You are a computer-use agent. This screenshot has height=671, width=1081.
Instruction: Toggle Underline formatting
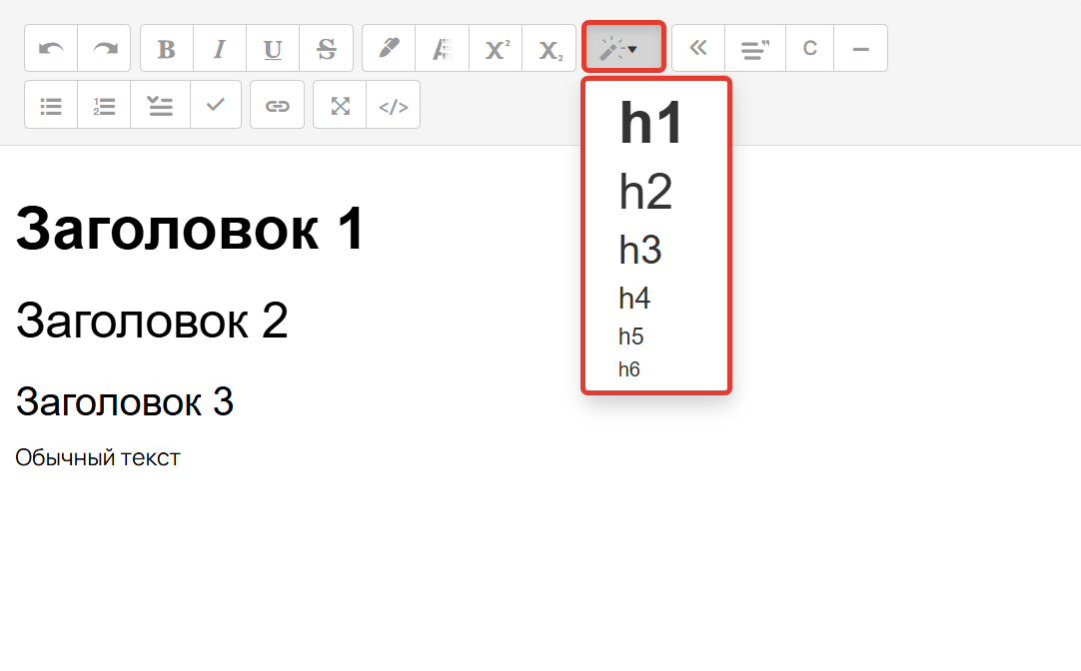click(273, 48)
